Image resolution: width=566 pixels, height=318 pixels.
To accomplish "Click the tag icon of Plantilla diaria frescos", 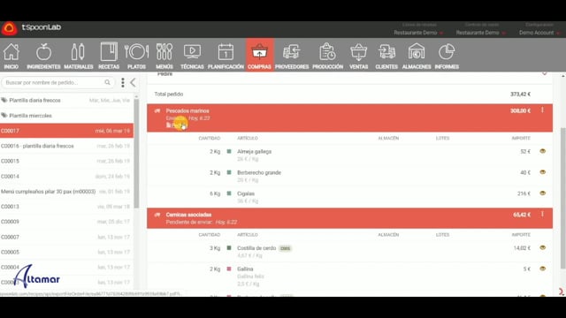I will [x=4, y=100].
